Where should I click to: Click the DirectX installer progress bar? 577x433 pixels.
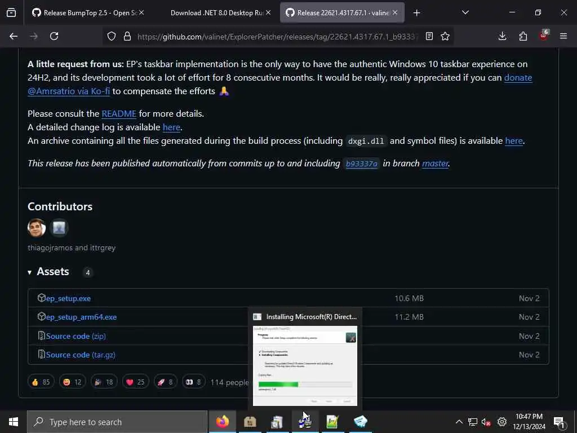[305, 385]
